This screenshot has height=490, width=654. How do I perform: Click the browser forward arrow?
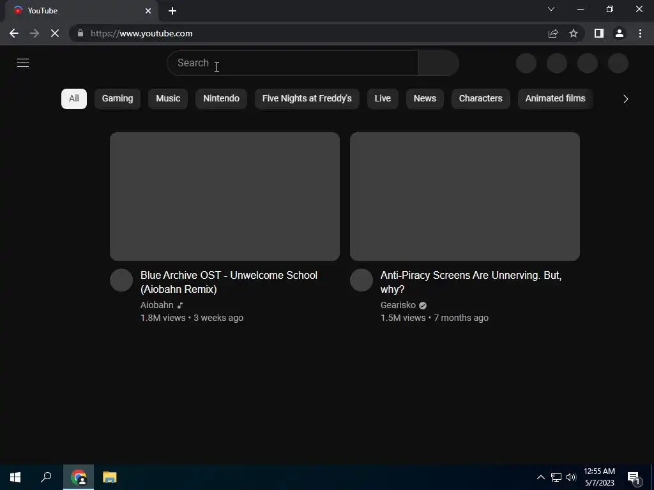coord(34,33)
